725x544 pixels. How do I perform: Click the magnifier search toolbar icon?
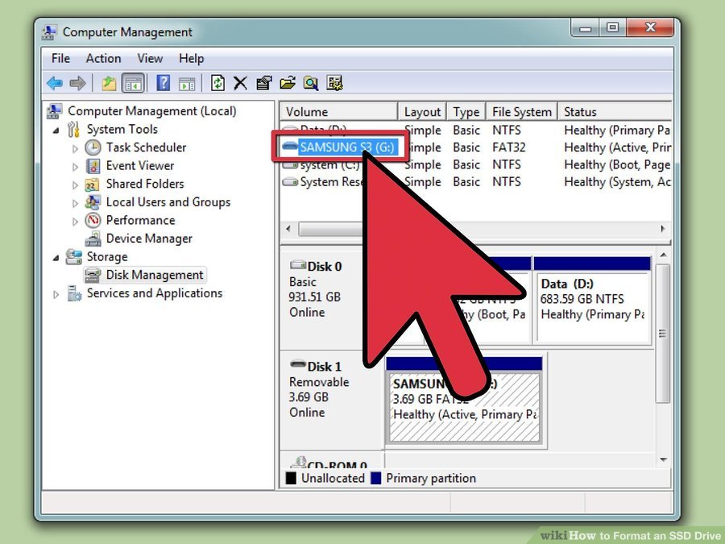tap(310, 83)
